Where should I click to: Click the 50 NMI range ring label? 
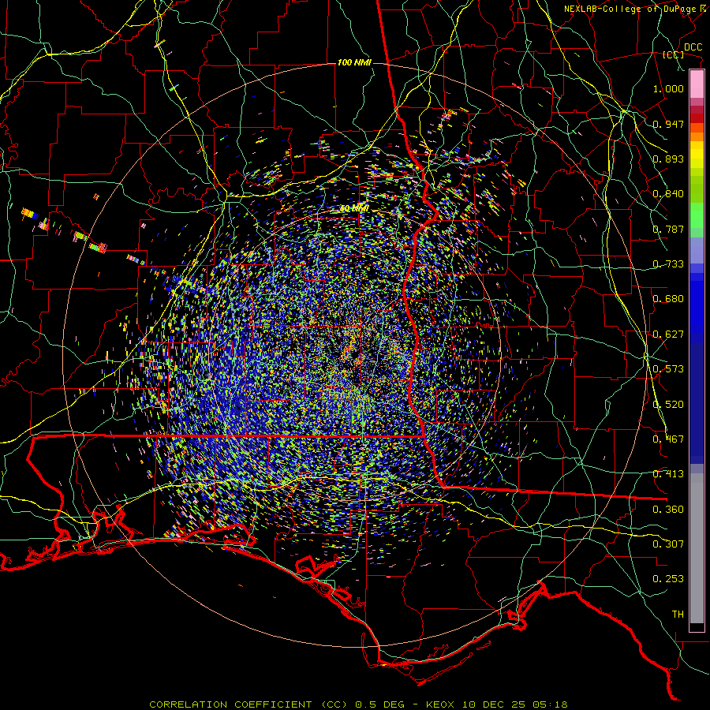pos(354,208)
